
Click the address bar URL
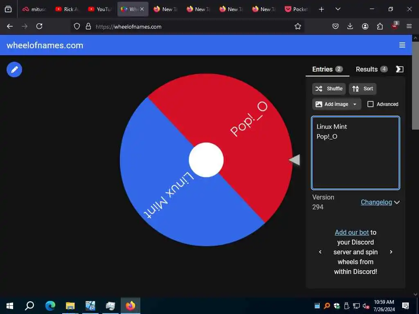pos(128,27)
